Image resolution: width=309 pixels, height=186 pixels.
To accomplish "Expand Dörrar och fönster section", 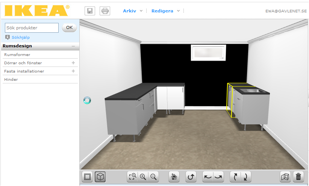I will [x=73, y=63].
